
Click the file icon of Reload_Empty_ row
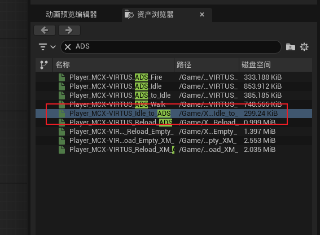pyautogui.click(x=62, y=132)
